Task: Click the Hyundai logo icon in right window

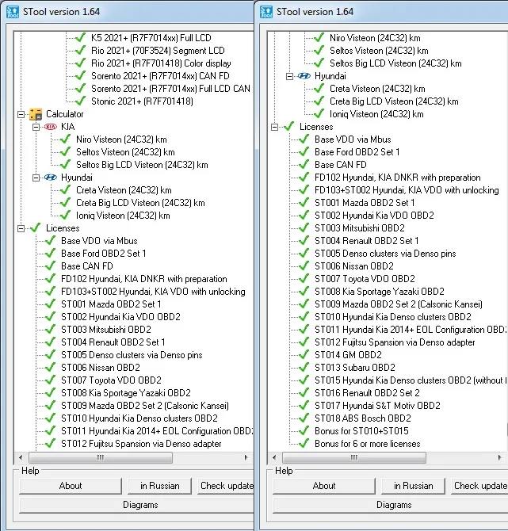Action: (x=304, y=76)
